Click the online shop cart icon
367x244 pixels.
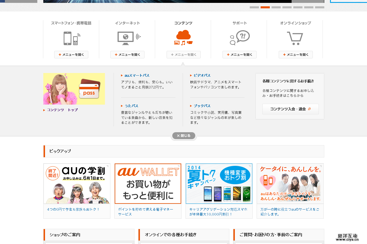tap(295, 38)
